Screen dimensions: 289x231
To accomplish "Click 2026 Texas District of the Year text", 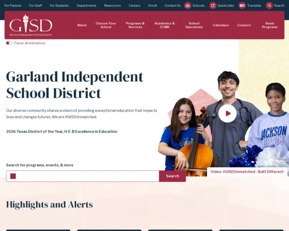I will (62, 131).
